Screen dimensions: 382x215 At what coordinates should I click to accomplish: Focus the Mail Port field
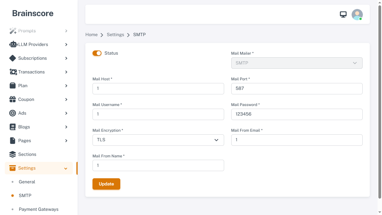pos(297,89)
